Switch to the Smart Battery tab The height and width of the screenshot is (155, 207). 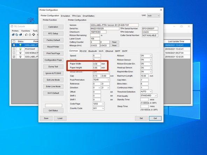pyautogui.click(x=88, y=16)
